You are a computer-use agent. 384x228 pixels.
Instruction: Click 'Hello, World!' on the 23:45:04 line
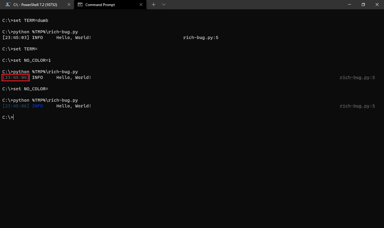click(x=74, y=77)
